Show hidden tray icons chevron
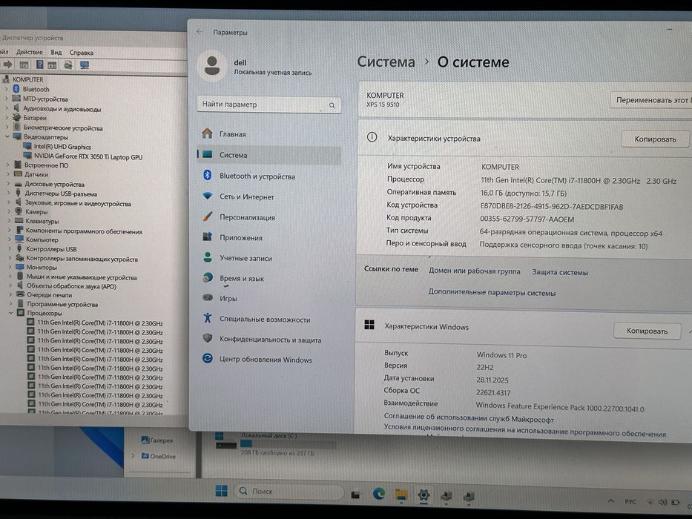692x519 pixels. coord(611,500)
